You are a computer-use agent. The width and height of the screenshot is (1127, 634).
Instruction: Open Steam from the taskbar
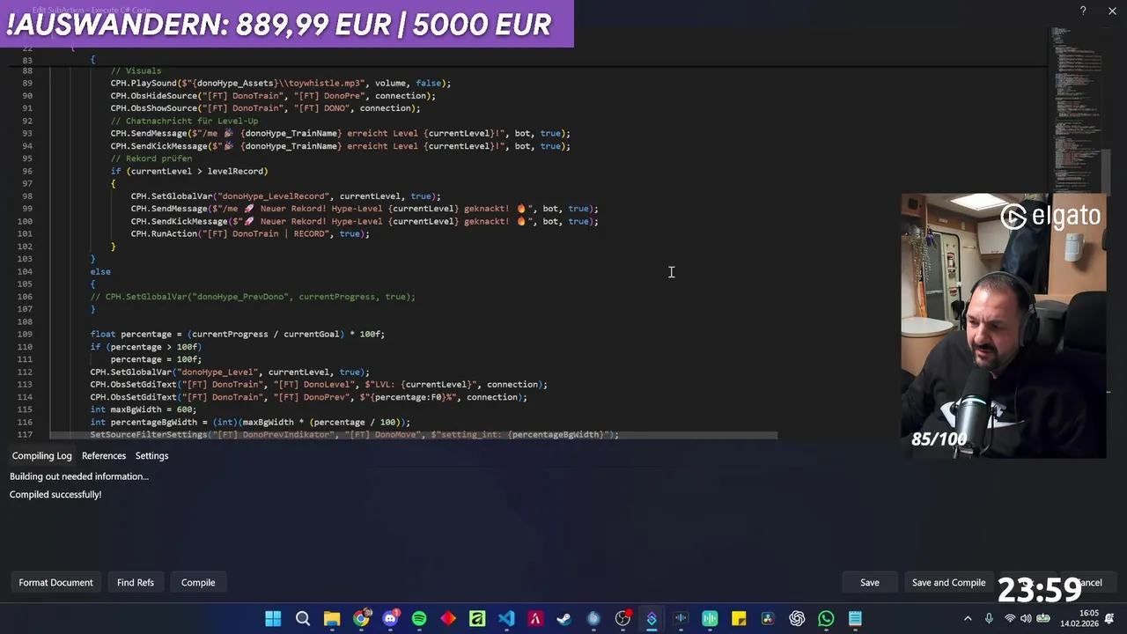(x=564, y=618)
